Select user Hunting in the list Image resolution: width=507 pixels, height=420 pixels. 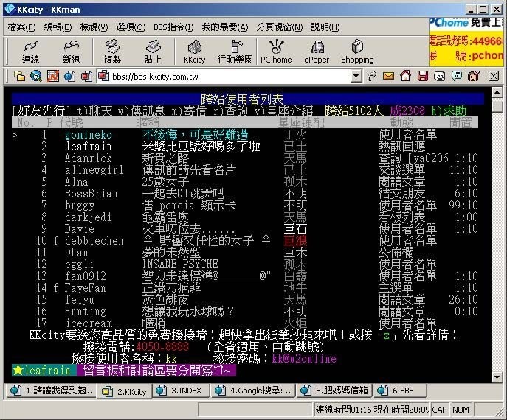(86, 311)
